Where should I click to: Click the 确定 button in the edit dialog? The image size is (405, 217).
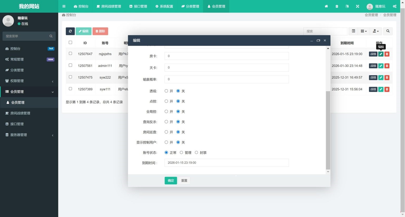point(171,180)
